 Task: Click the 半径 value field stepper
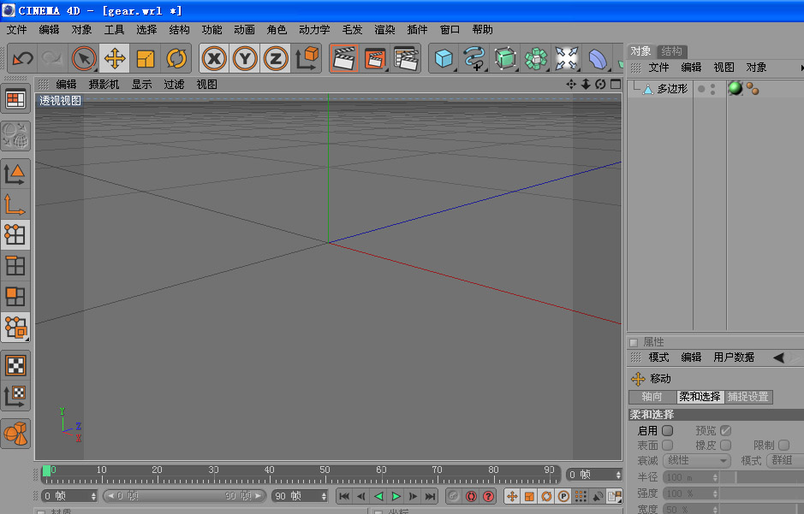(715, 477)
